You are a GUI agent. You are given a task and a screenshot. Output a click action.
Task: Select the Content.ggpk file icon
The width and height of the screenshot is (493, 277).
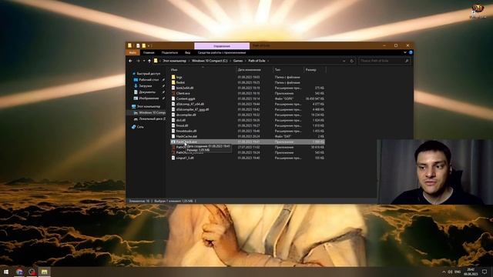tap(173, 98)
